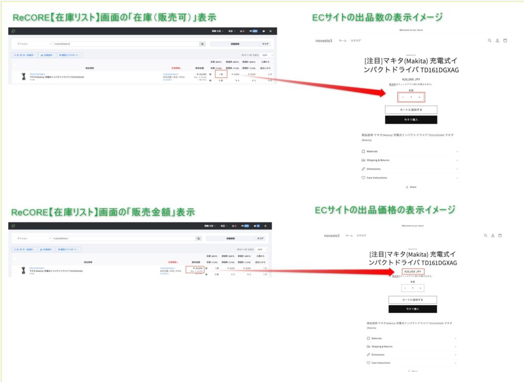The height and width of the screenshot is (382, 524).
Task: Open flag notifications in top ReCORE header
Action: point(254,31)
